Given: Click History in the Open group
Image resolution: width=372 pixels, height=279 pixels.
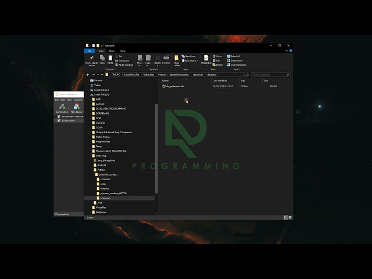Looking at the screenshot, I should [x=218, y=65].
